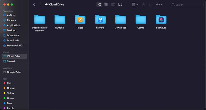Open the Numbers folder
Viewport: 206px width, 110px height.
(x=60, y=19)
